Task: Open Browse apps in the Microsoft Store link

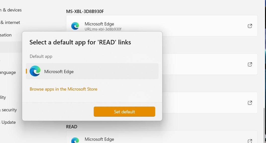Action: coord(64,89)
